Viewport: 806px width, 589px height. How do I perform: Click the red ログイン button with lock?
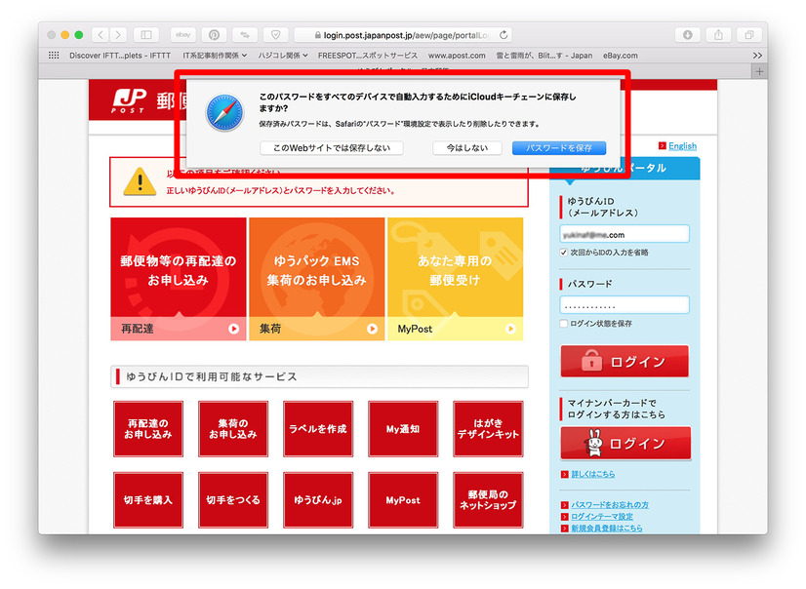tap(625, 361)
